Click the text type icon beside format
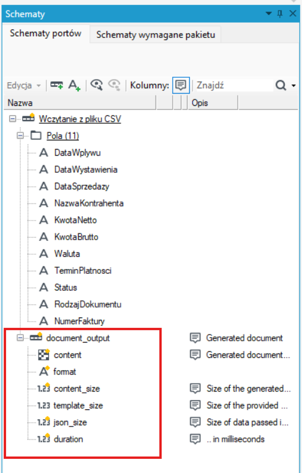Screen dimensions: 302x473 click(44, 371)
